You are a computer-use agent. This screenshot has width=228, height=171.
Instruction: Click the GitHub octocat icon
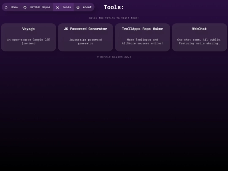click(x=25, y=7)
